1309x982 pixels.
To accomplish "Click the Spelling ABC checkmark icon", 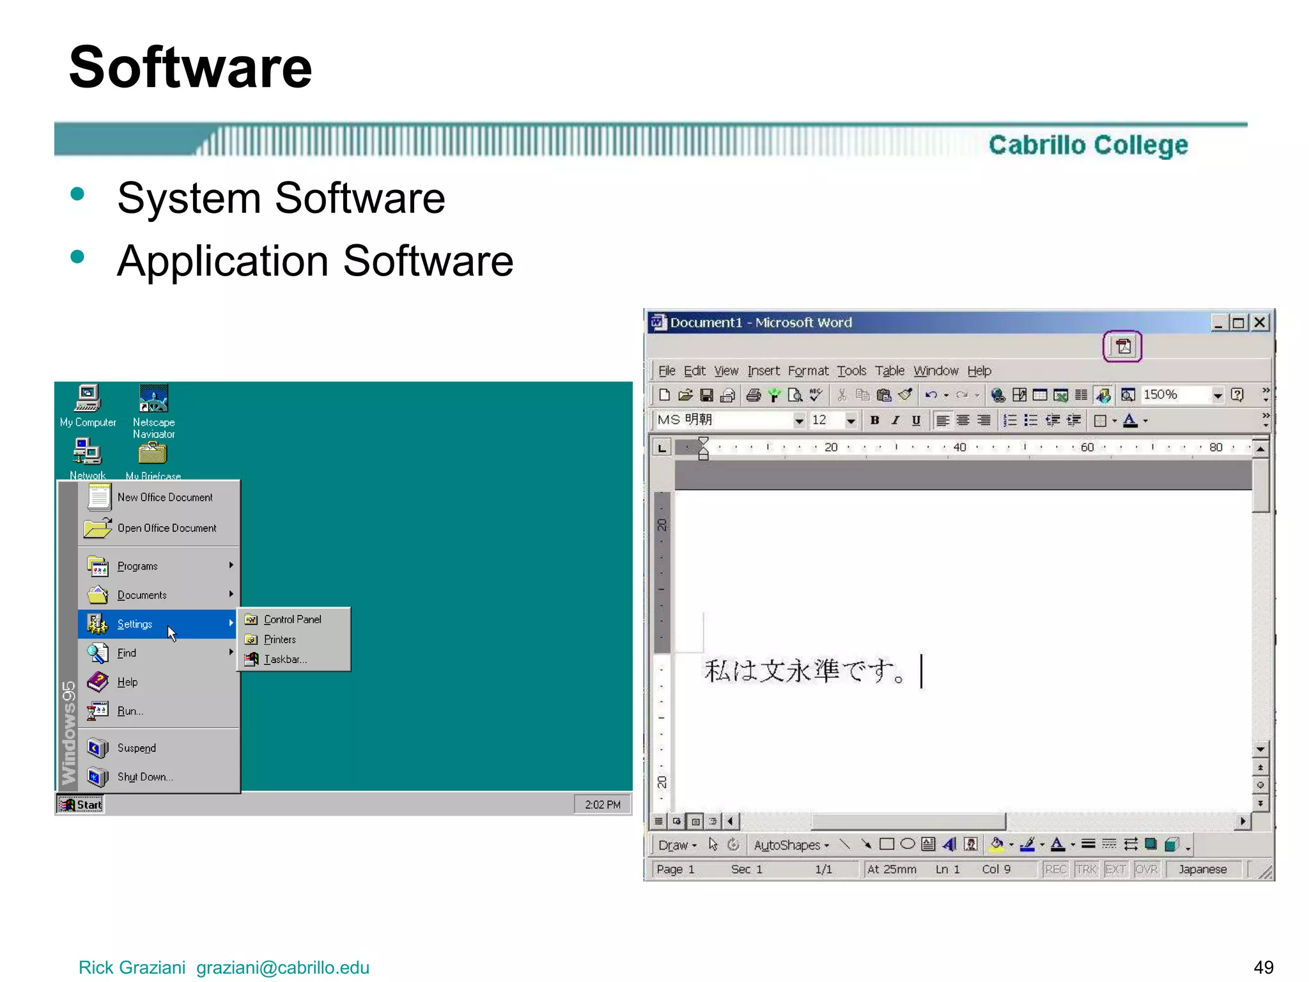I will [816, 395].
